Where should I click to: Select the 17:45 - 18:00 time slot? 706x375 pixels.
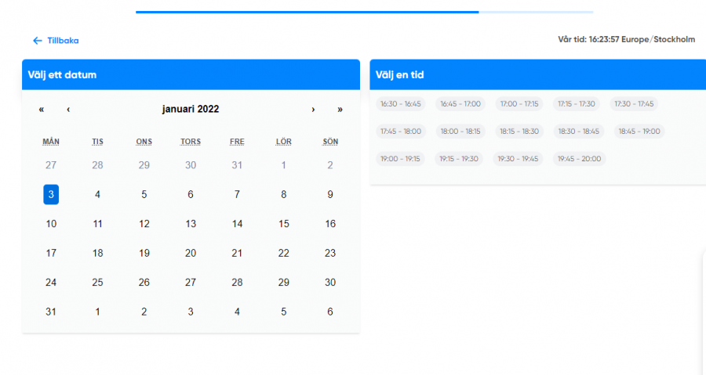[400, 132]
